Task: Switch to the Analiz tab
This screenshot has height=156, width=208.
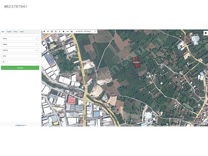Action: 22,32
